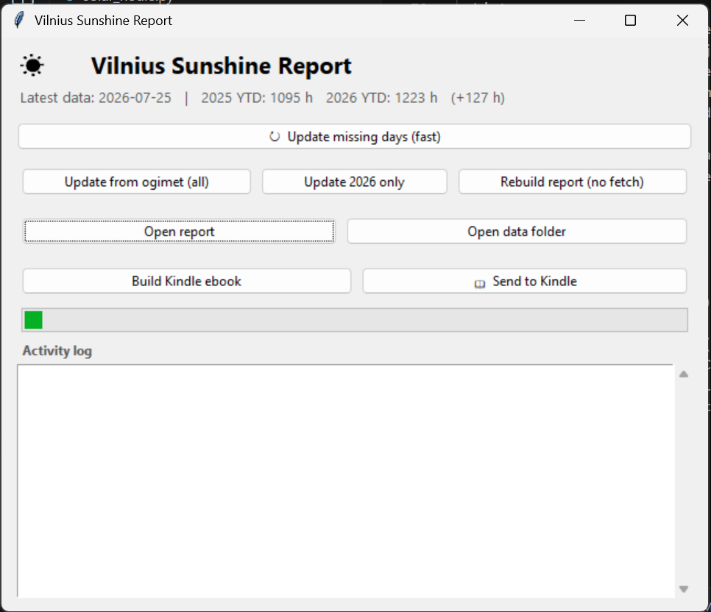Click inside the Activity log text area
The image size is (711, 612).
345,481
